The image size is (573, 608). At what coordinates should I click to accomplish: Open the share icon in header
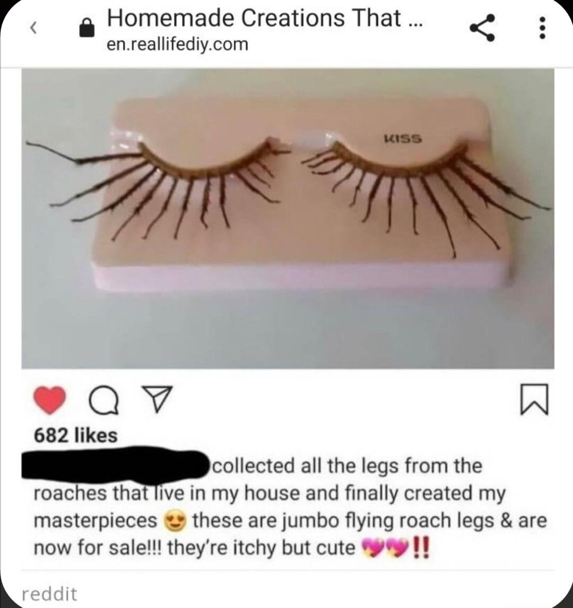(x=482, y=28)
